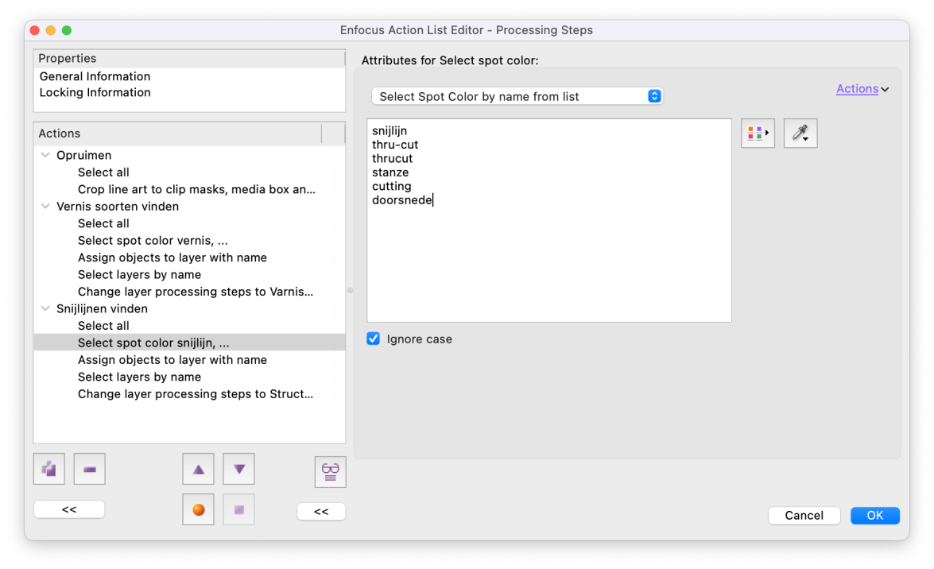Uncheck the Ignore case checkbox

374,339
